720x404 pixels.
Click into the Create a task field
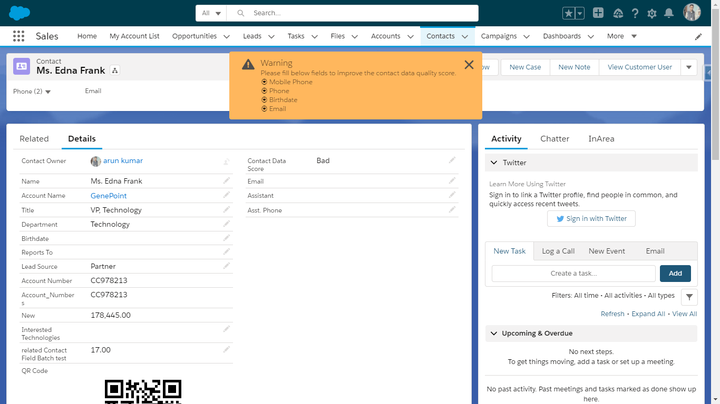[573, 274]
